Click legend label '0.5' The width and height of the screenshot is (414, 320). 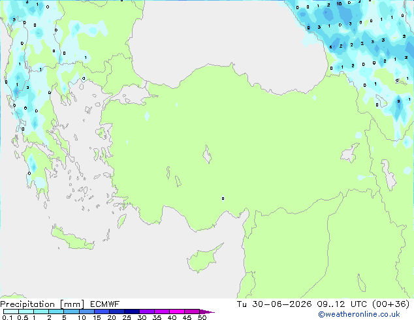[23, 317]
